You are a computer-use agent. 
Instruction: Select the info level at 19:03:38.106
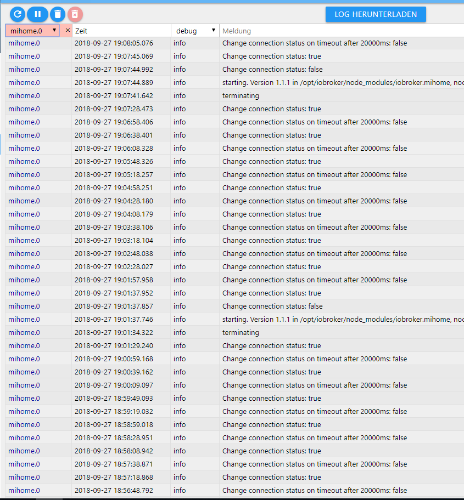coord(180,228)
